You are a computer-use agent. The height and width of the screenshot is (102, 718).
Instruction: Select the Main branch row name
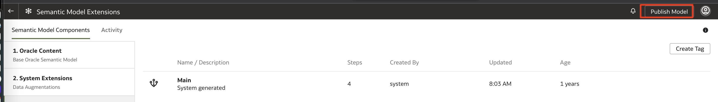tap(184, 80)
